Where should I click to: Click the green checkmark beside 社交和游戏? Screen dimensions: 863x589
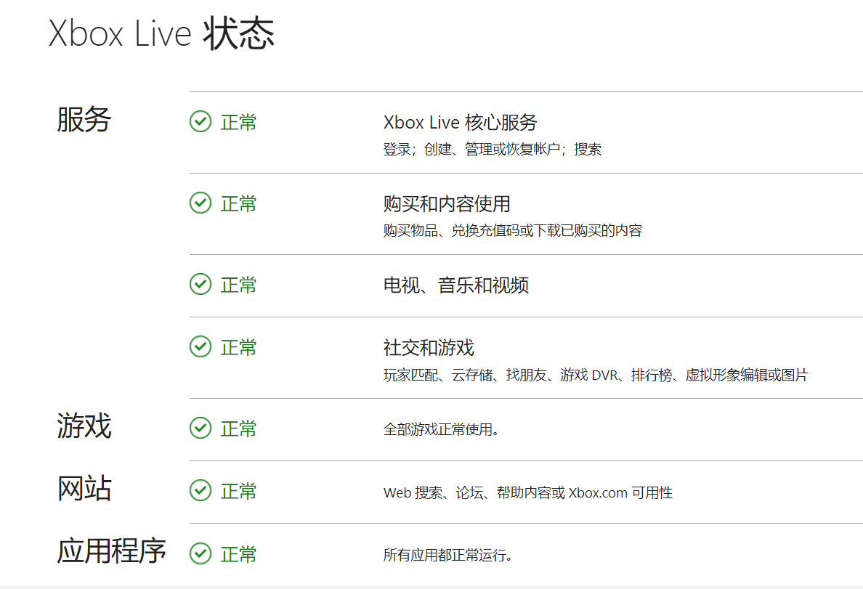pos(200,347)
